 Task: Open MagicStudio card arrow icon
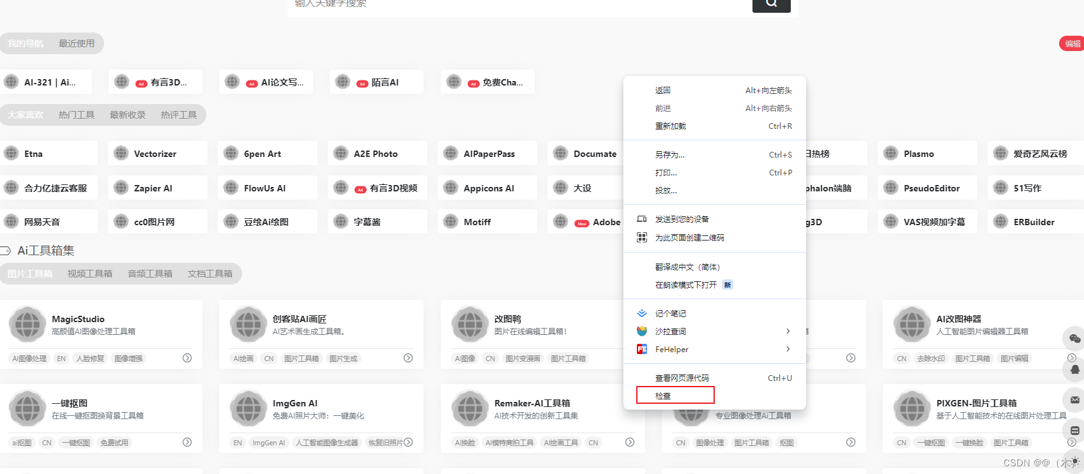pyautogui.click(x=187, y=358)
